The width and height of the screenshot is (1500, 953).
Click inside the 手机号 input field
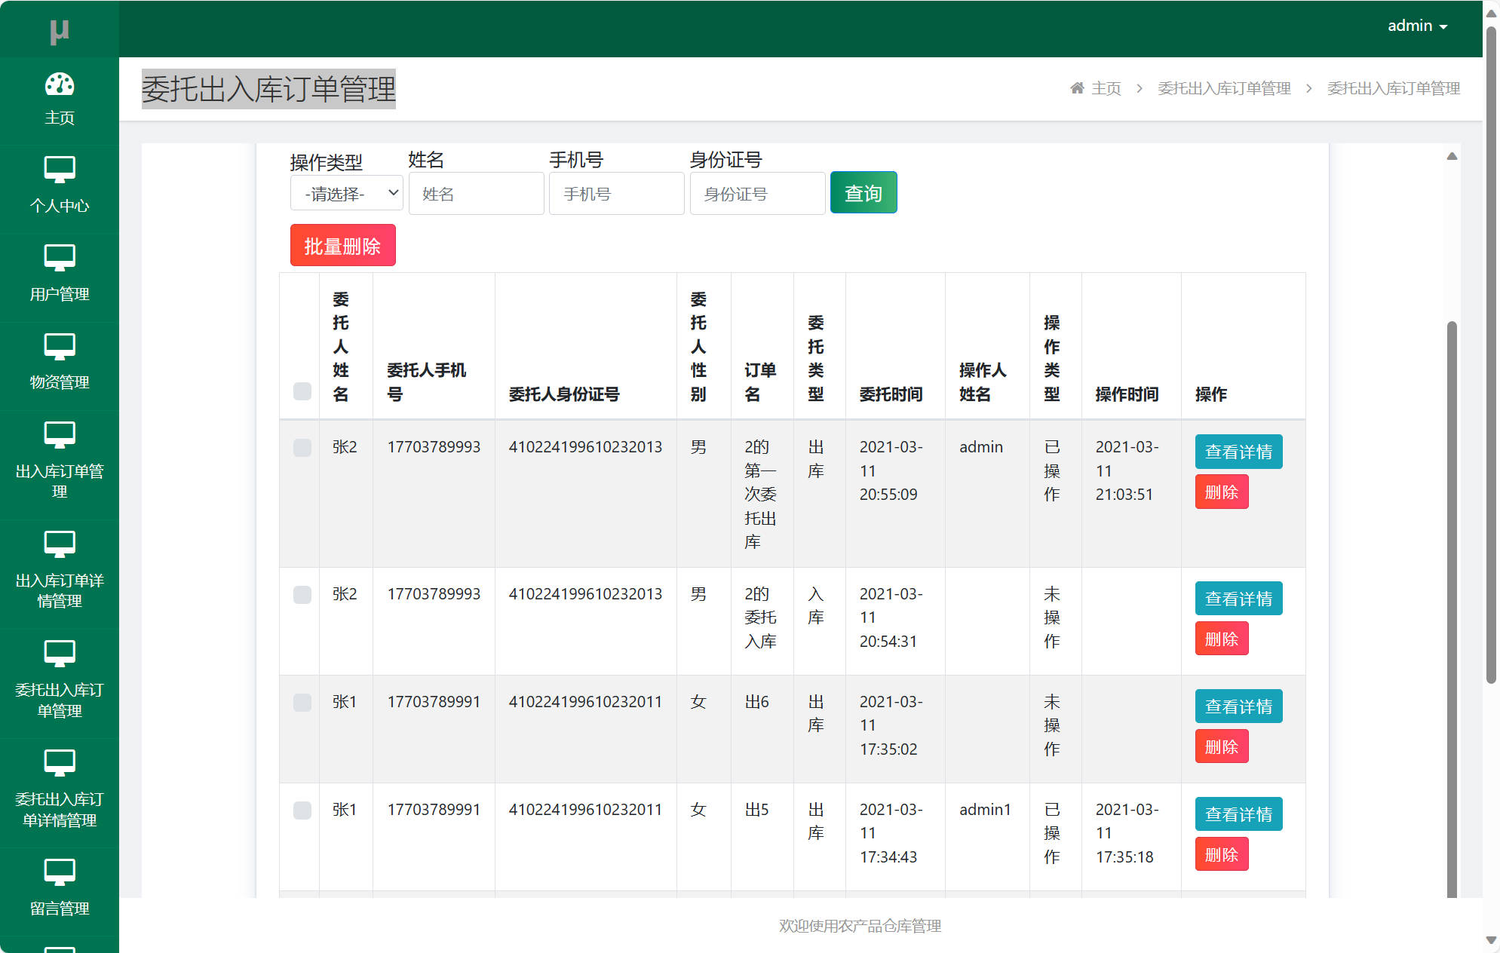click(616, 193)
